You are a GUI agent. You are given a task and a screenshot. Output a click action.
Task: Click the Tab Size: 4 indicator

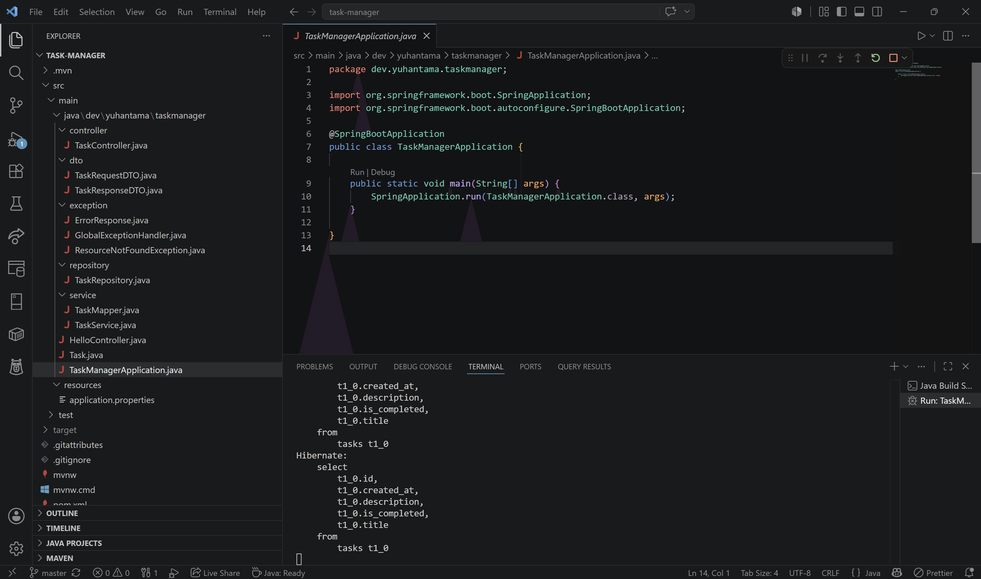coord(759,573)
